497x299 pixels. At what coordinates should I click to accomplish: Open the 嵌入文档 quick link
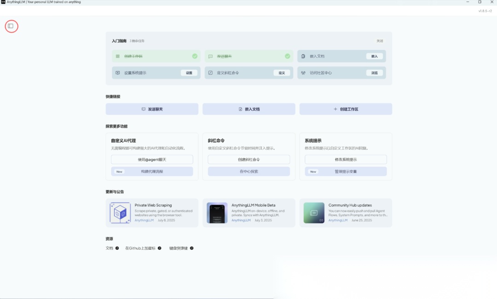249,109
